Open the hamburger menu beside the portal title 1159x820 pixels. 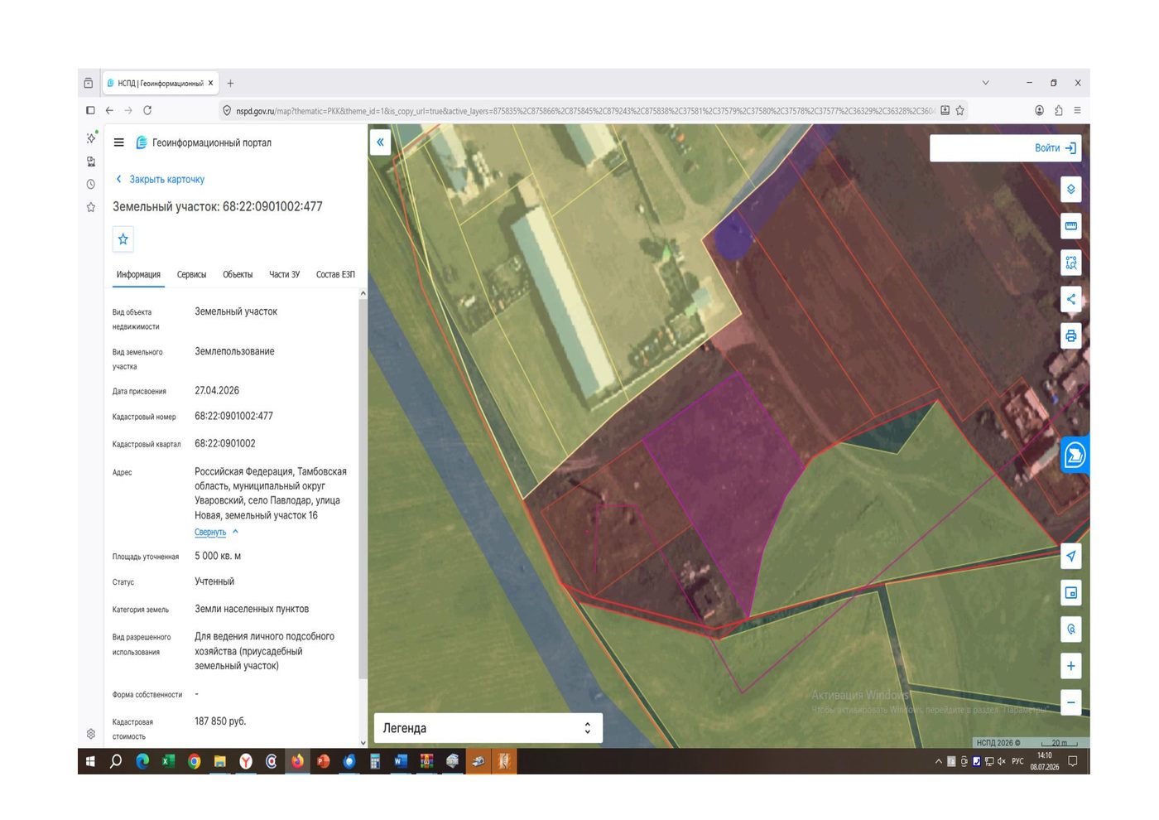tap(119, 142)
